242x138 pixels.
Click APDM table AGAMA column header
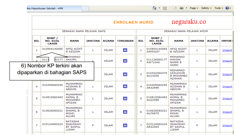point(213,41)
